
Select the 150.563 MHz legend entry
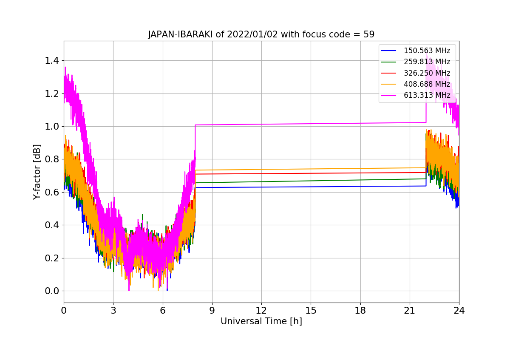pos(416,51)
